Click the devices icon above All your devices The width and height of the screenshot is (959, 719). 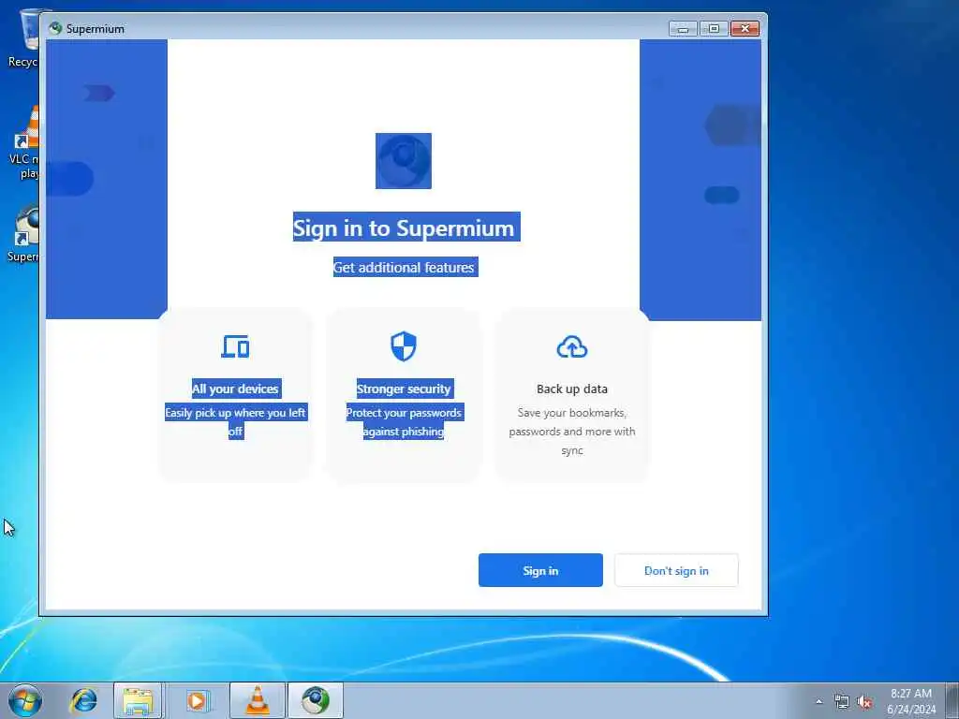click(235, 346)
